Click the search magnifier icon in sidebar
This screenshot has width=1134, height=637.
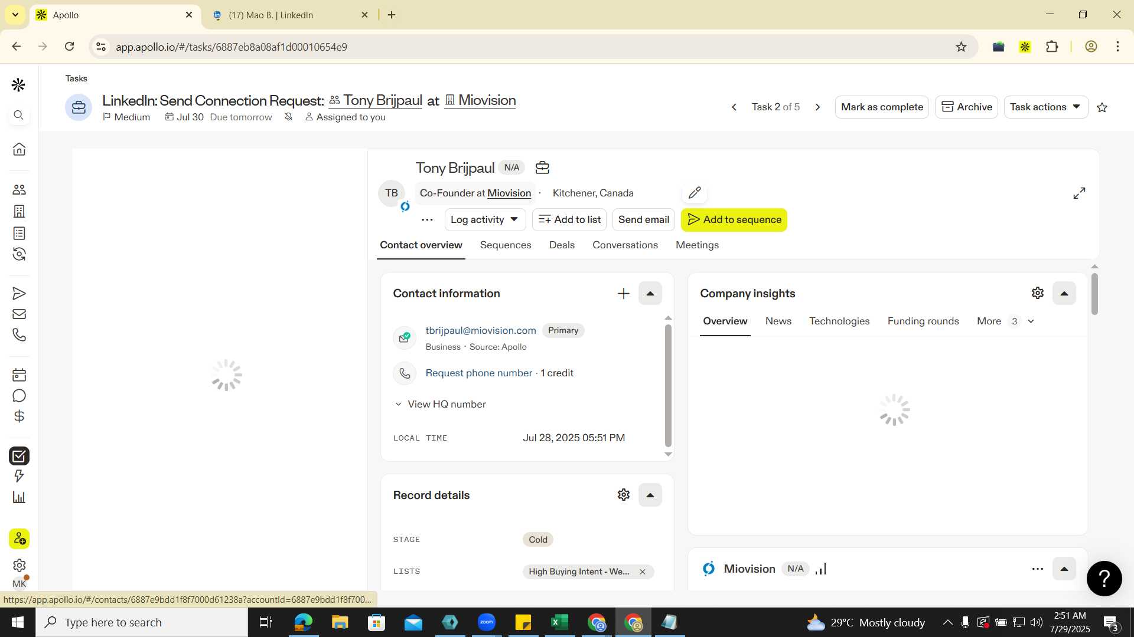tap(19, 115)
